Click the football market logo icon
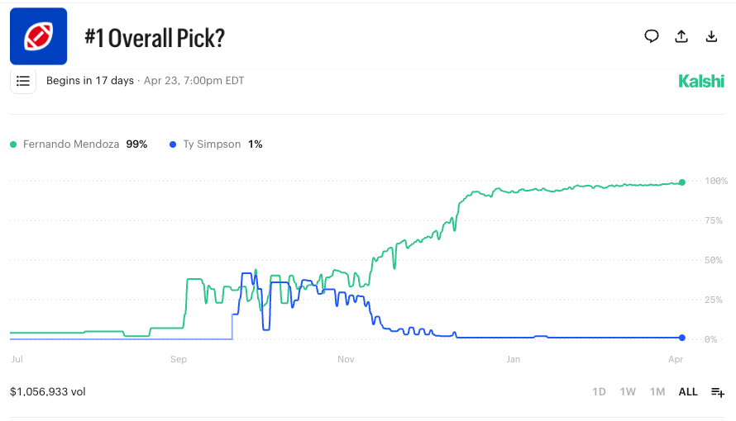This screenshot has height=421, width=736. 38,36
